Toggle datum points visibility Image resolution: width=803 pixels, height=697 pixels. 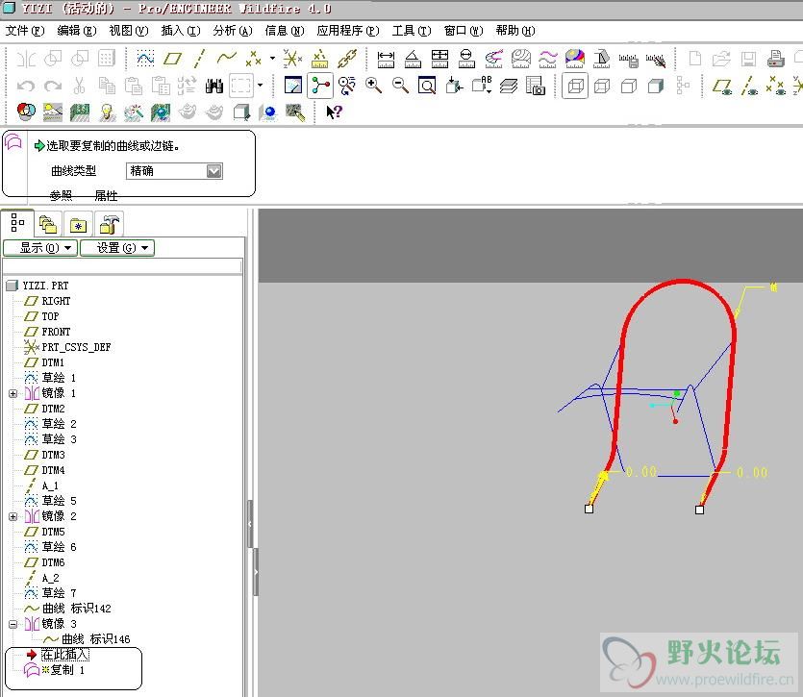[776, 86]
